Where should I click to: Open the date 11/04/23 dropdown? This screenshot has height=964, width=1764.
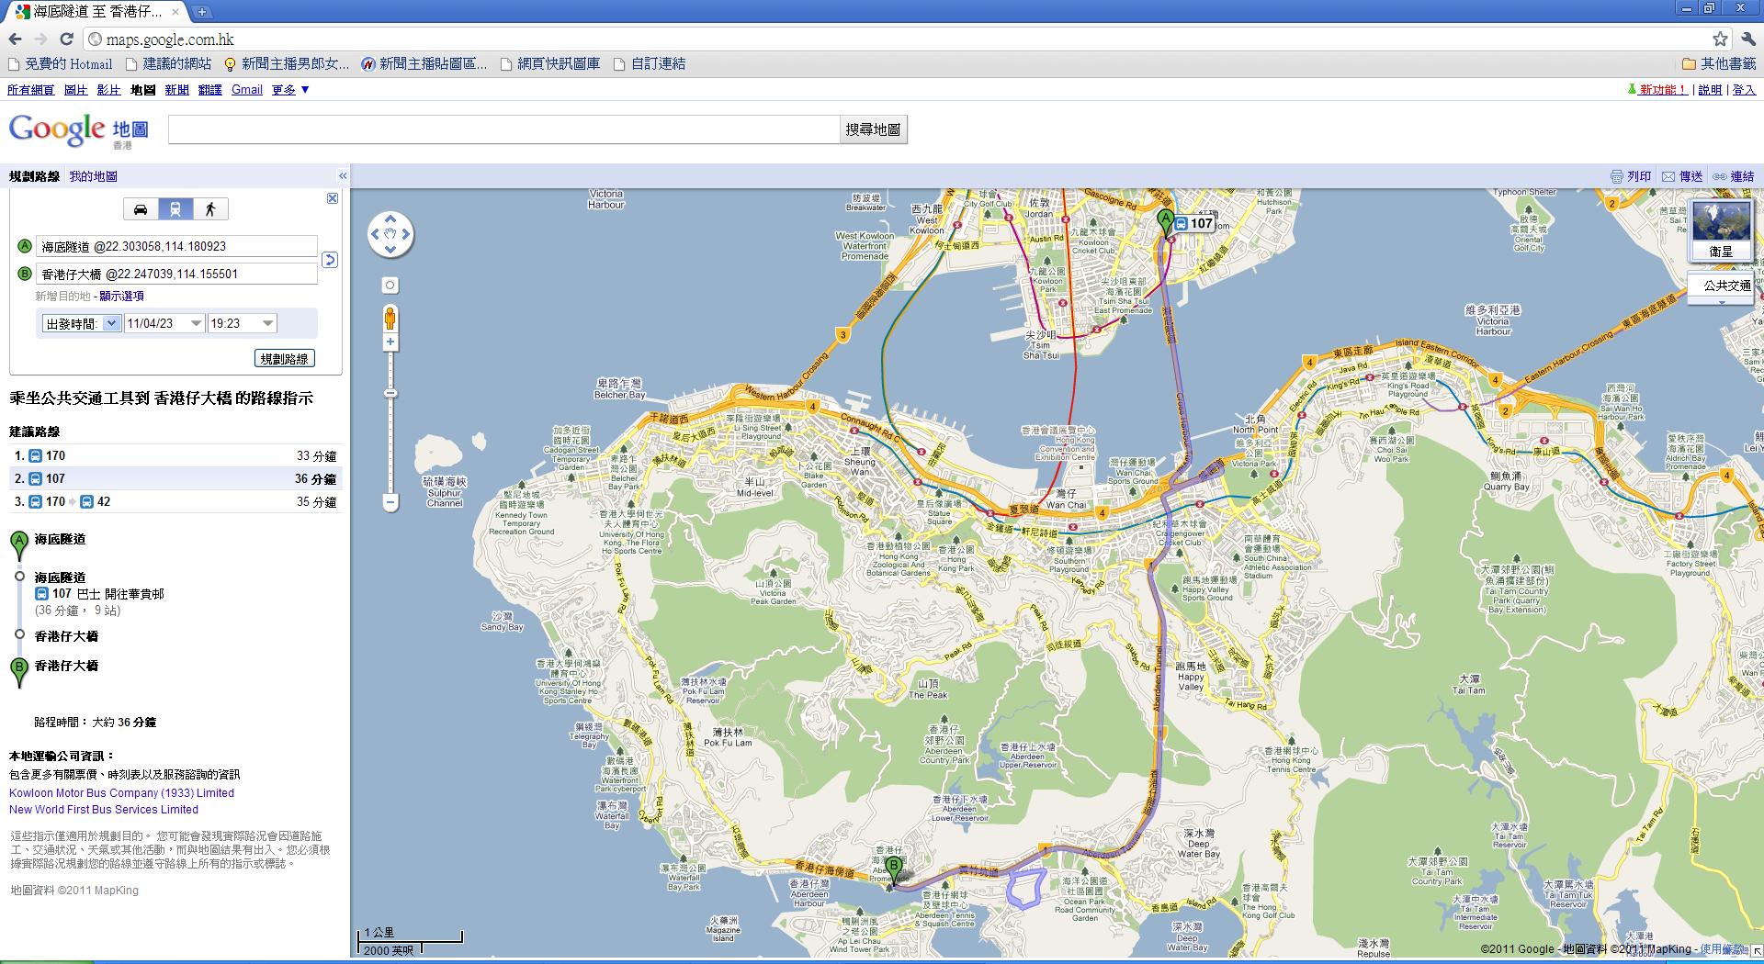(x=164, y=323)
